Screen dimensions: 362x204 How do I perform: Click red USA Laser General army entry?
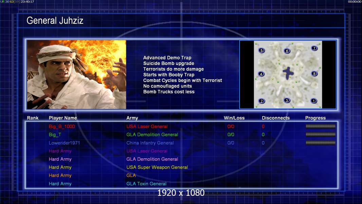pos(147,126)
